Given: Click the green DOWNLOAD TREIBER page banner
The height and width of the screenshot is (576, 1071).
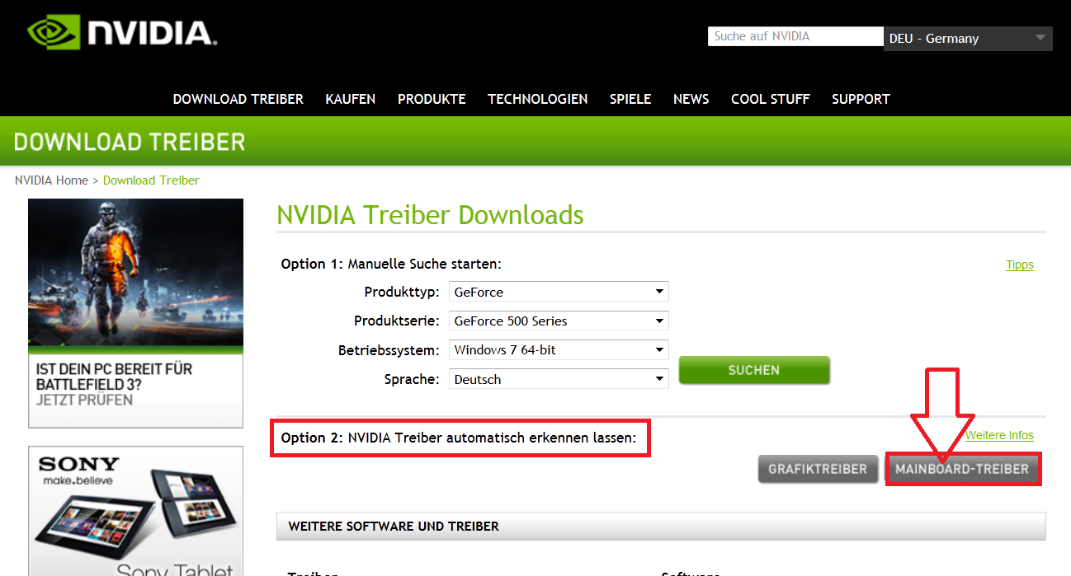Looking at the screenshot, I should (x=535, y=141).
